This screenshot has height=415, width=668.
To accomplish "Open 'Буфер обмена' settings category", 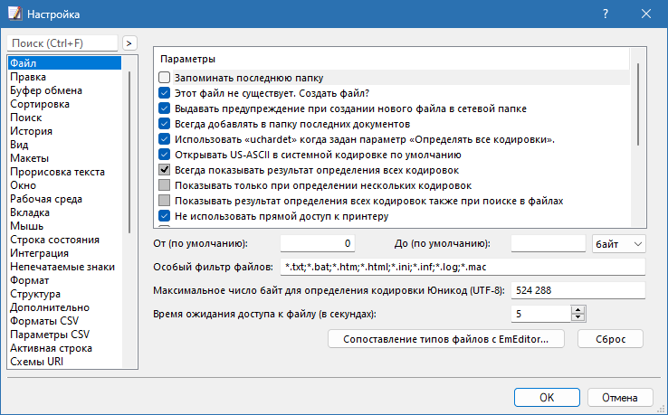I will pyautogui.click(x=65, y=90).
